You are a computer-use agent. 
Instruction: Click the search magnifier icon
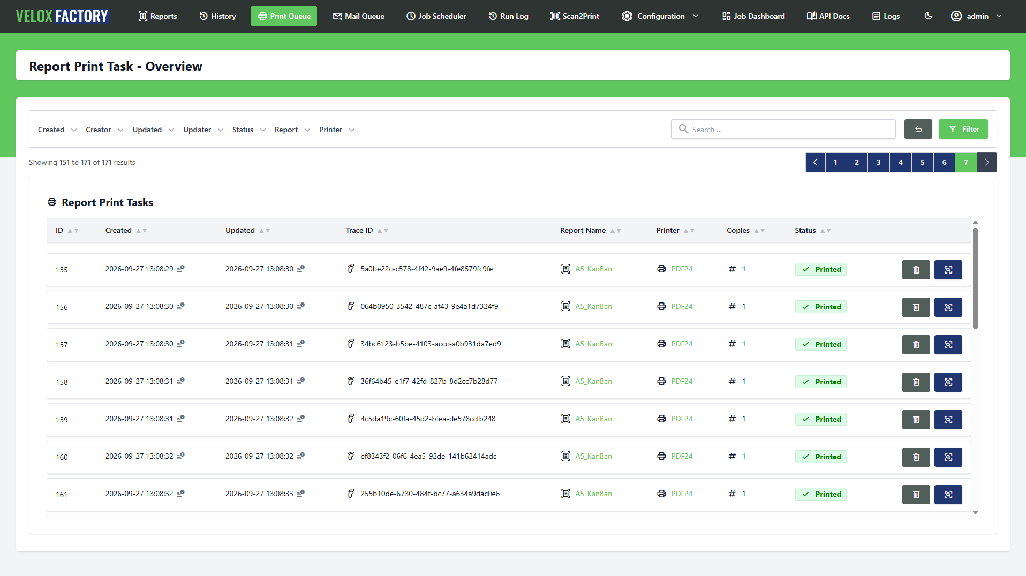click(683, 129)
